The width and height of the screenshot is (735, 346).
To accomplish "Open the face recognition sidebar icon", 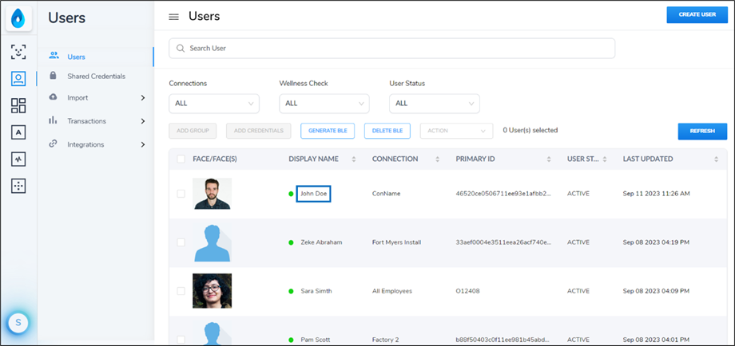I will pos(18,52).
